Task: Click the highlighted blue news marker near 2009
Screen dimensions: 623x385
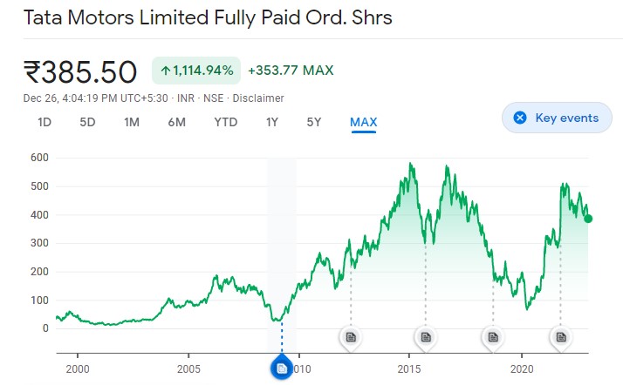Action: coord(282,368)
